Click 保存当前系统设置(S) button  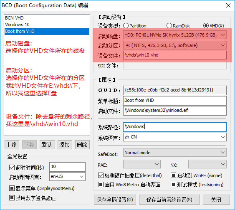click(x=169, y=200)
